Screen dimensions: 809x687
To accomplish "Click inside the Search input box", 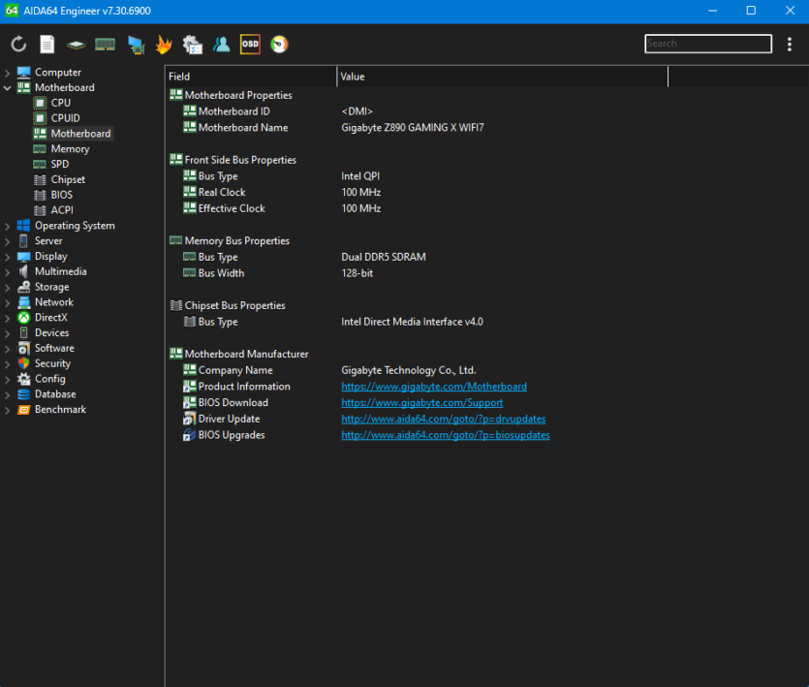I will 708,44.
